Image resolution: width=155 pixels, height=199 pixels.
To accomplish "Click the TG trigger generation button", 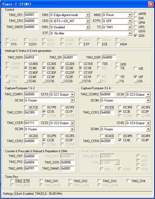I will [x=117, y=81].
